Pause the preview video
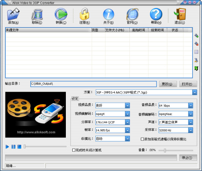 pyautogui.click(x=13, y=147)
